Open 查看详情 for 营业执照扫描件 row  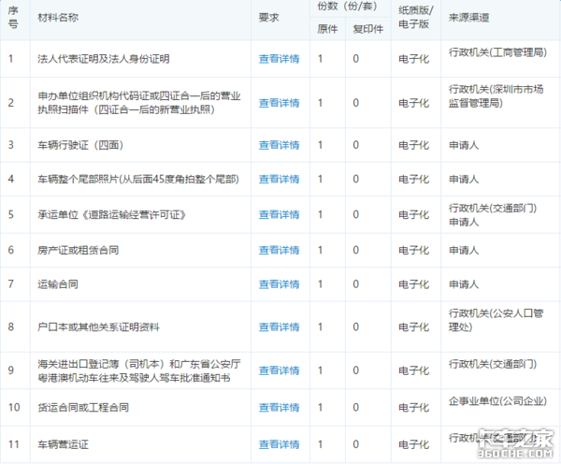[279, 103]
